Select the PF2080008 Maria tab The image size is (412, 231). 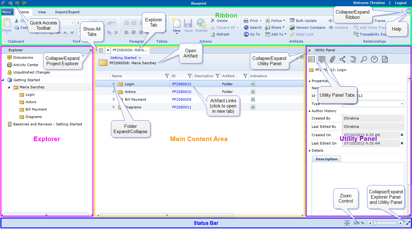click(130, 50)
